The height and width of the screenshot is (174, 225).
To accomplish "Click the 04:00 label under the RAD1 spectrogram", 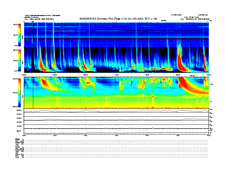I will tap(55, 75).
